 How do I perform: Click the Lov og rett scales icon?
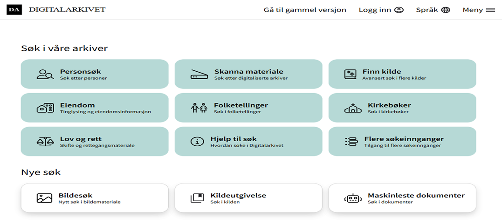[x=45, y=142]
